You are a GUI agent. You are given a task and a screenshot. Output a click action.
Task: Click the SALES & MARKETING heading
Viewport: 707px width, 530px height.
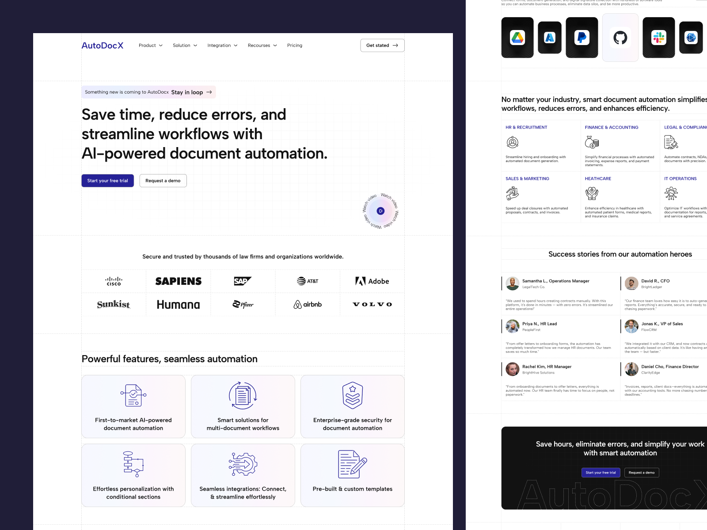528,178
